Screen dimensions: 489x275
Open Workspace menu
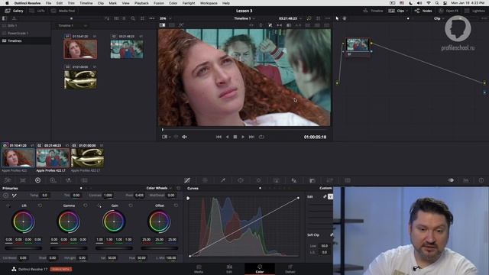[x=209, y=3]
